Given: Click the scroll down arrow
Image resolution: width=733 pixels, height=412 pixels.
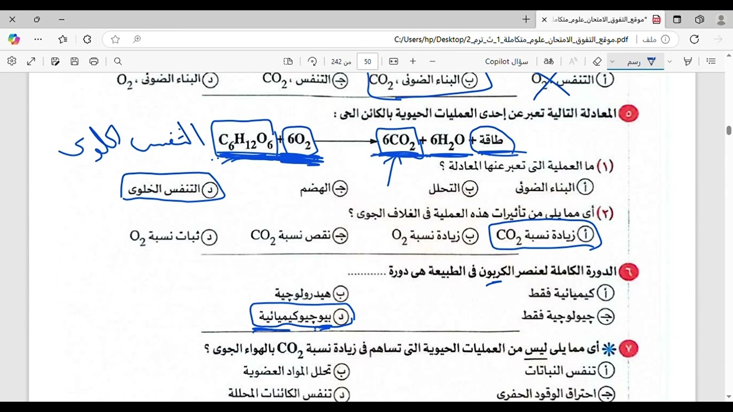Looking at the screenshot, I should [728, 396].
